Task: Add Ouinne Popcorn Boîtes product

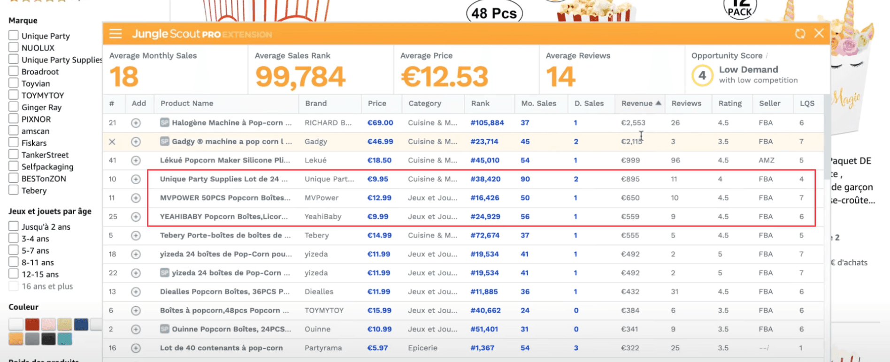Action: pyautogui.click(x=136, y=329)
